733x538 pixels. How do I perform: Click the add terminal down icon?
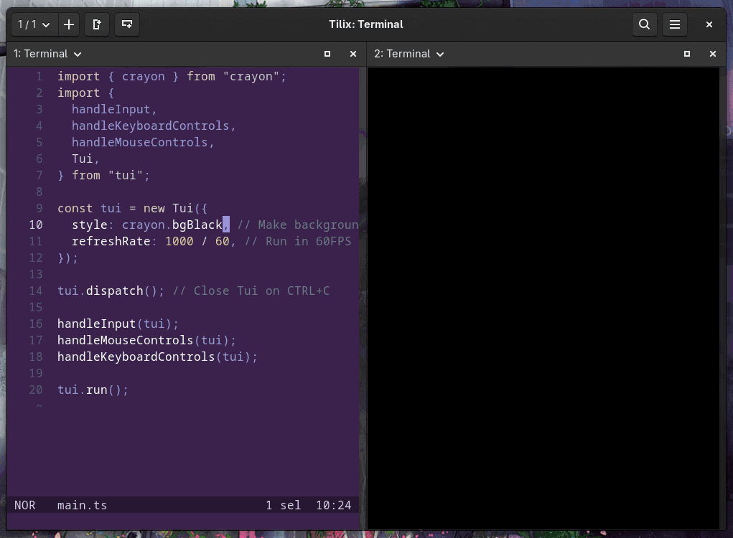(127, 24)
